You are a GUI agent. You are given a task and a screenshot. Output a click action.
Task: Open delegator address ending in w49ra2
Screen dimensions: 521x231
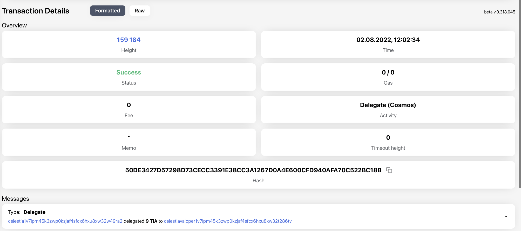65,221
